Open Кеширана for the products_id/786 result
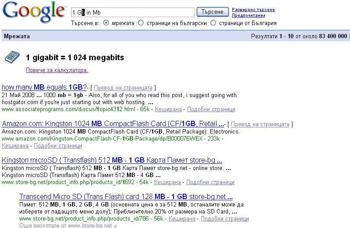The image size is (350, 228). (182, 218)
